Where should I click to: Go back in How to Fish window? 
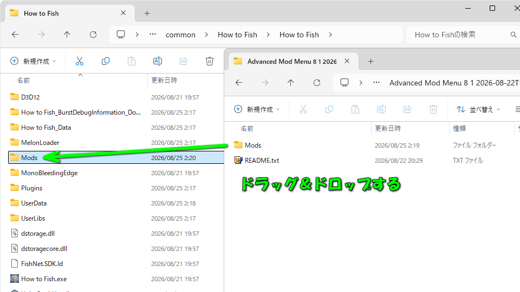point(15,35)
